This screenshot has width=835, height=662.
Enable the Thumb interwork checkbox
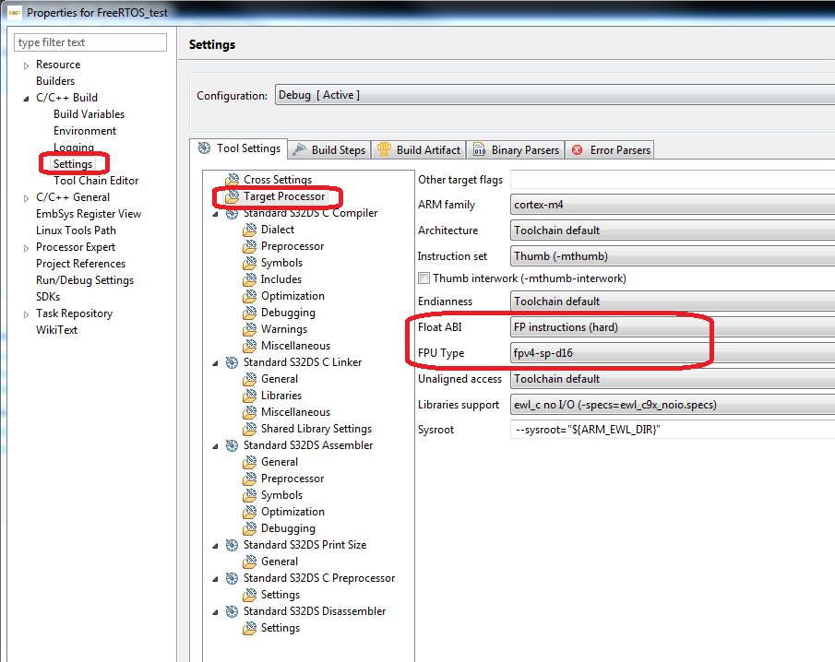423,278
